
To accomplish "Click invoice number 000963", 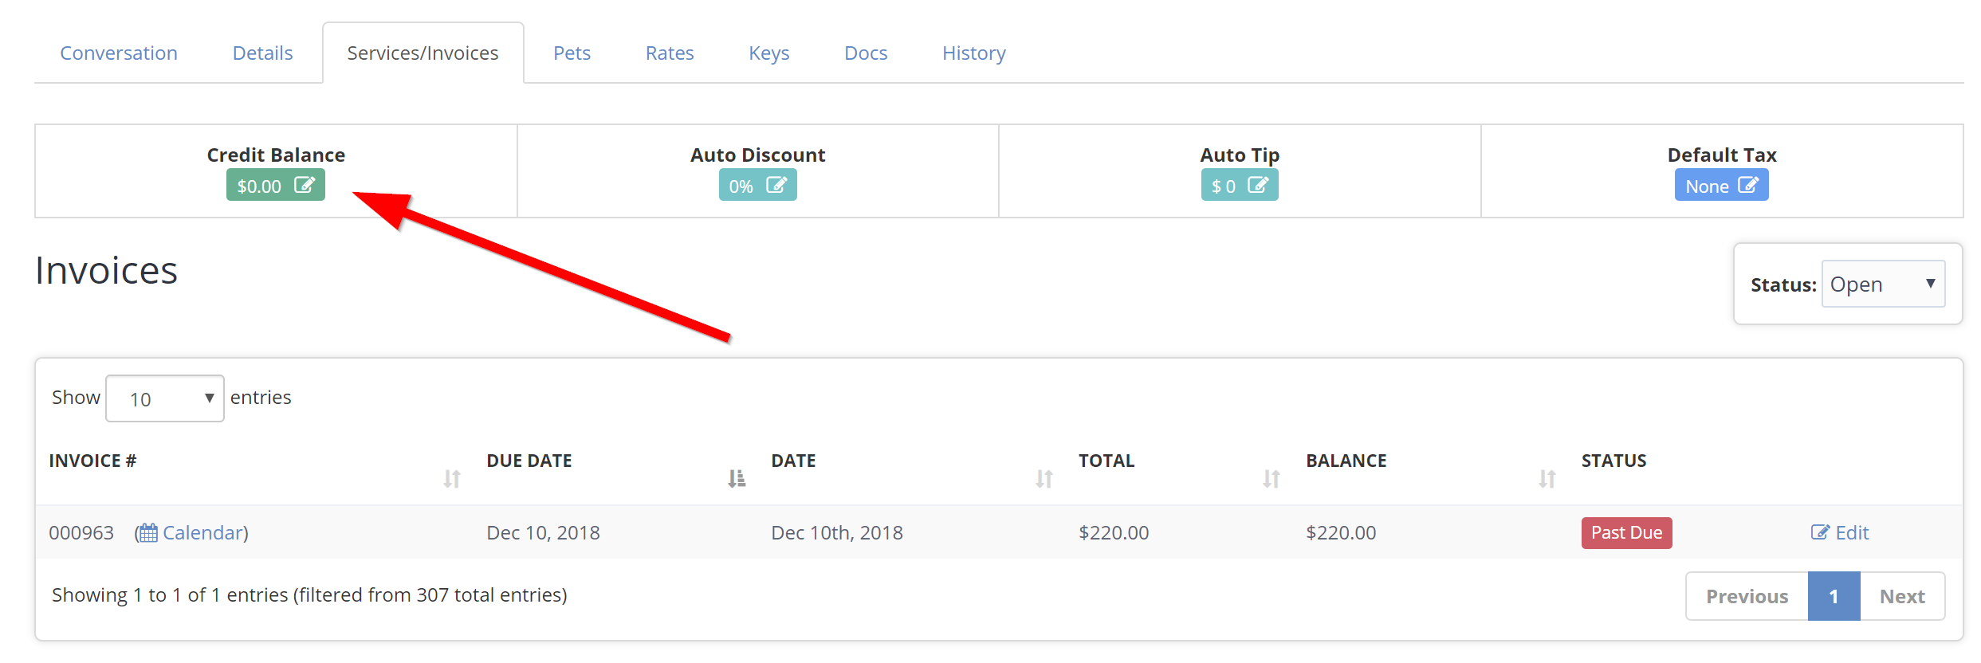I will [x=81, y=532].
